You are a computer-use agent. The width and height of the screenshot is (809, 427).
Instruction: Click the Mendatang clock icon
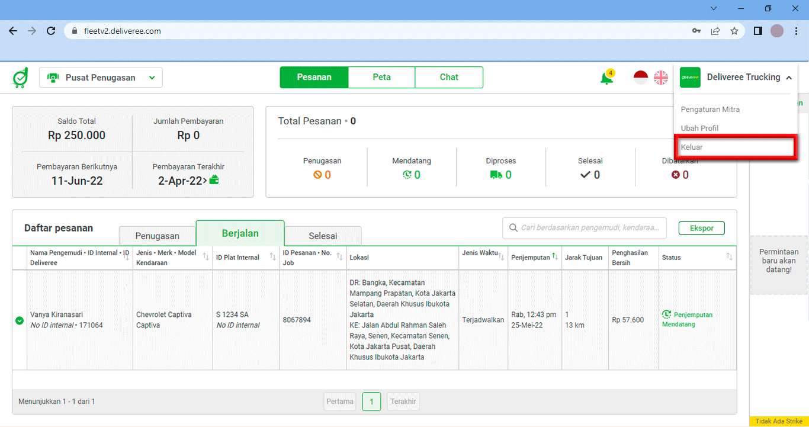pyautogui.click(x=407, y=175)
